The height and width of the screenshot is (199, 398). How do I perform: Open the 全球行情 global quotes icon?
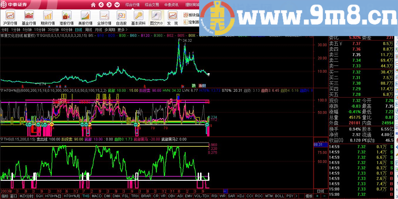pyautogui.click(x=104, y=18)
